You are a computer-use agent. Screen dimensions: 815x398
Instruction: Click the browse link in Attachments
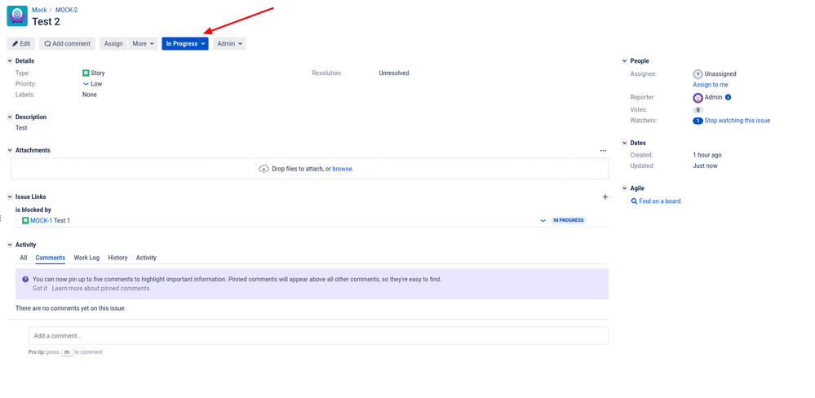click(x=343, y=169)
